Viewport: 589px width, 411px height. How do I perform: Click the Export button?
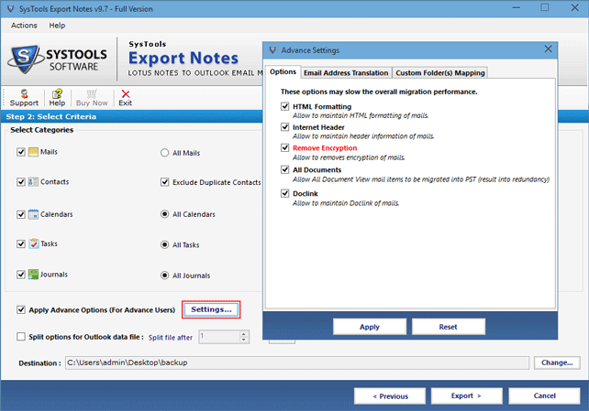coord(466,396)
